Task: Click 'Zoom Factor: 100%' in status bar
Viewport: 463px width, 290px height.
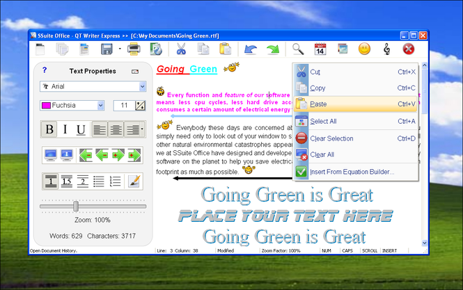Action: point(281,251)
